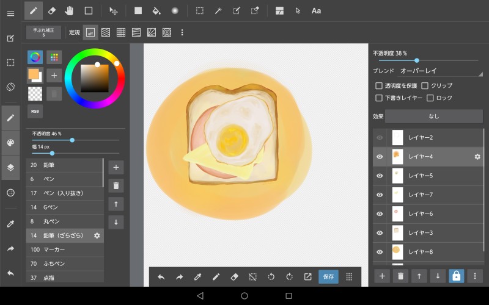Enable the 透明度を保護 checkbox
Viewport: 489px width, 305px height.
pyautogui.click(x=379, y=86)
